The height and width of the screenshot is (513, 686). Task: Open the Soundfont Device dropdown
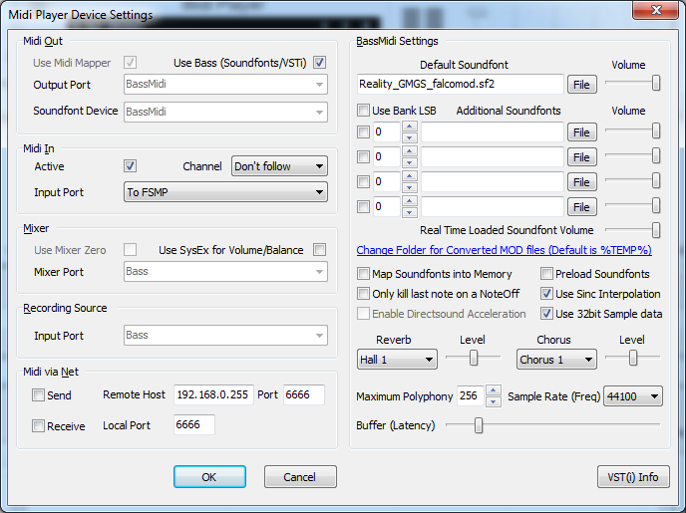point(225,112)
